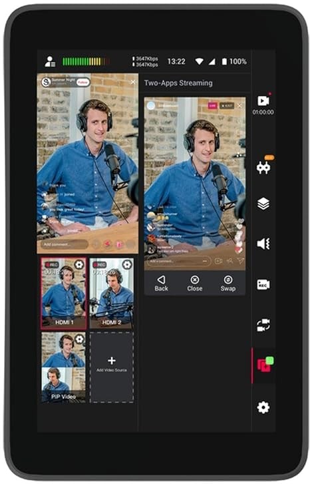Tap the REC badge on HDMI 2 thumbnail
This screenshot has height=484, width=310.
pyautogui.click(x=100, y=265)
